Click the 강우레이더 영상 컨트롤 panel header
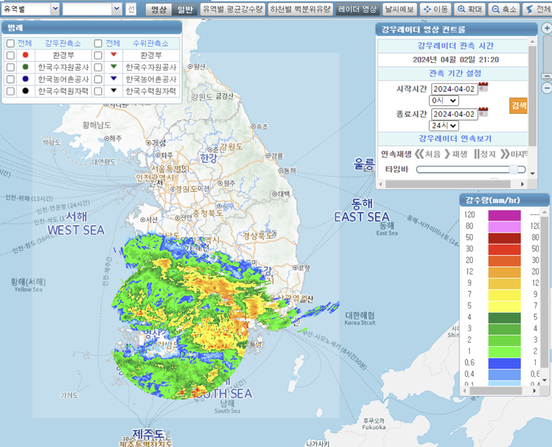 [x=457, y=30]
